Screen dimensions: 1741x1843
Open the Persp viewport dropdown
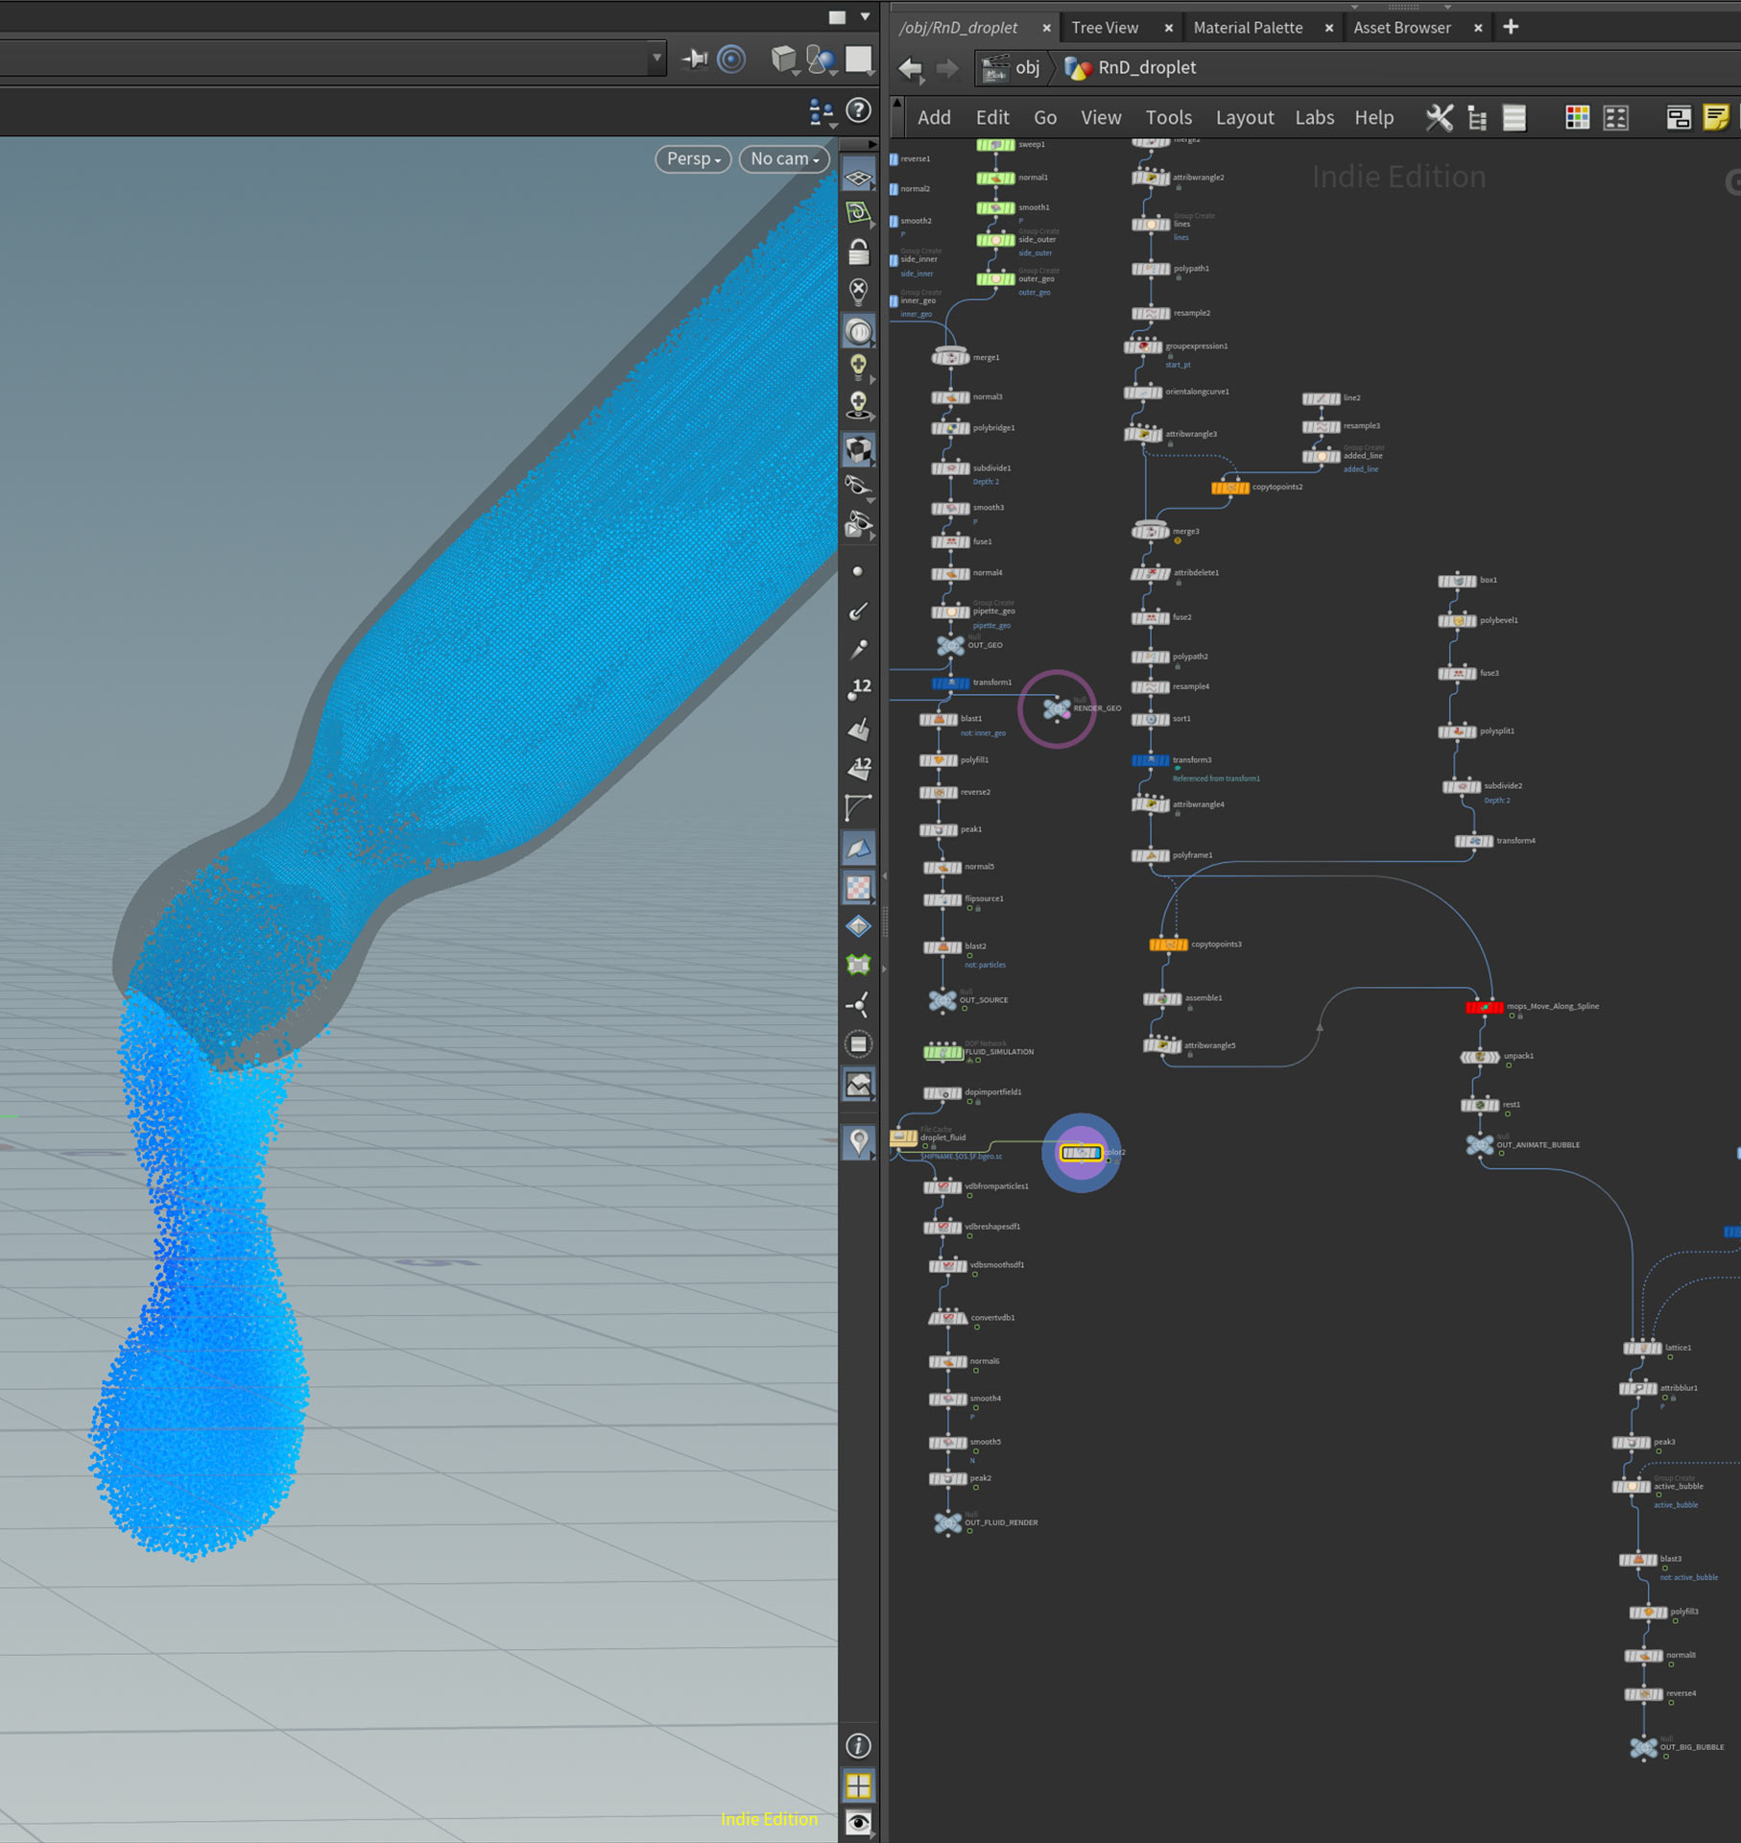(x=693, y=158)
